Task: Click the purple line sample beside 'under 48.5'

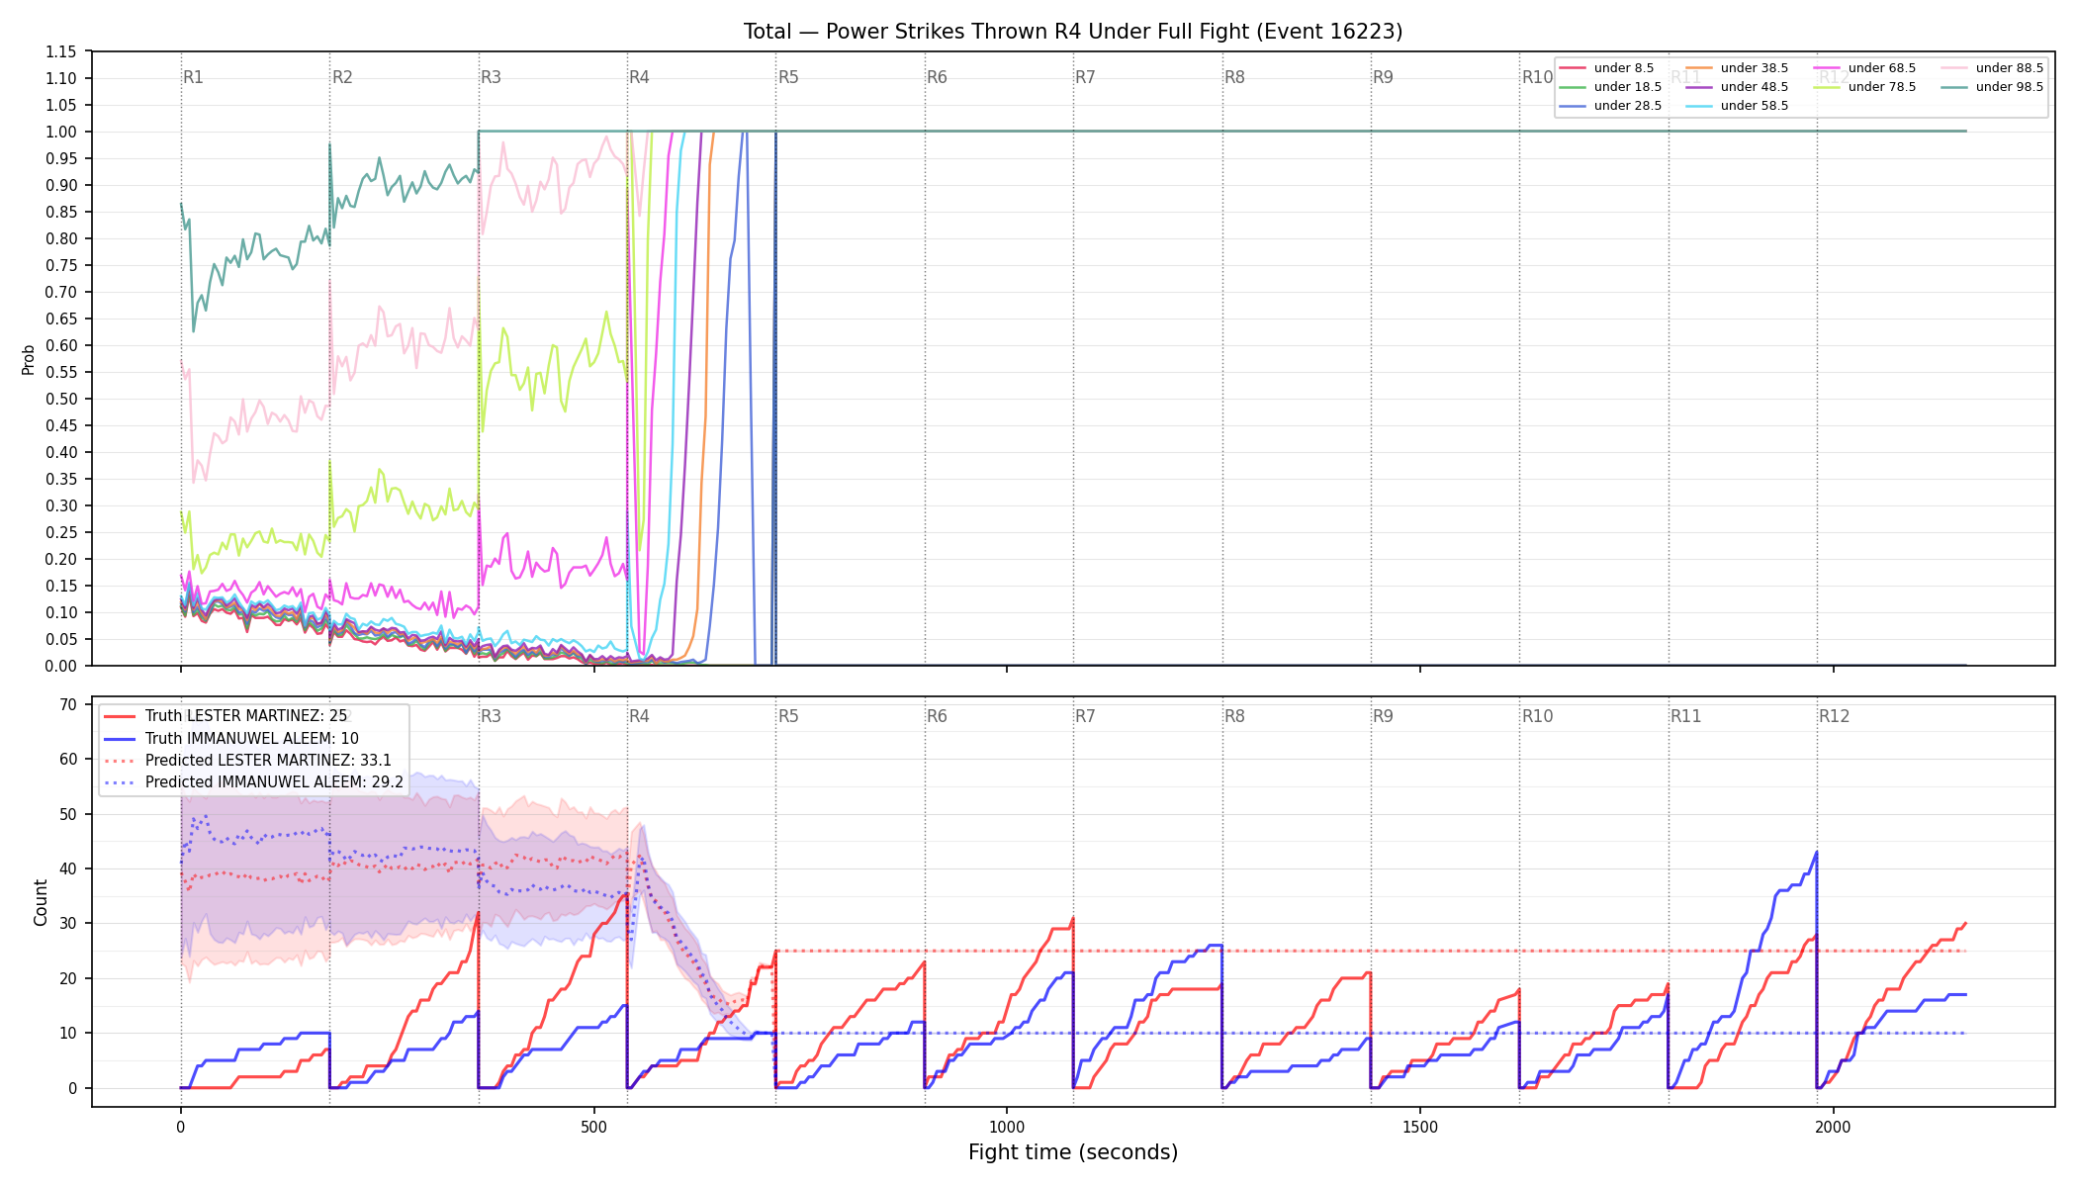Action: pos(1699,87)
